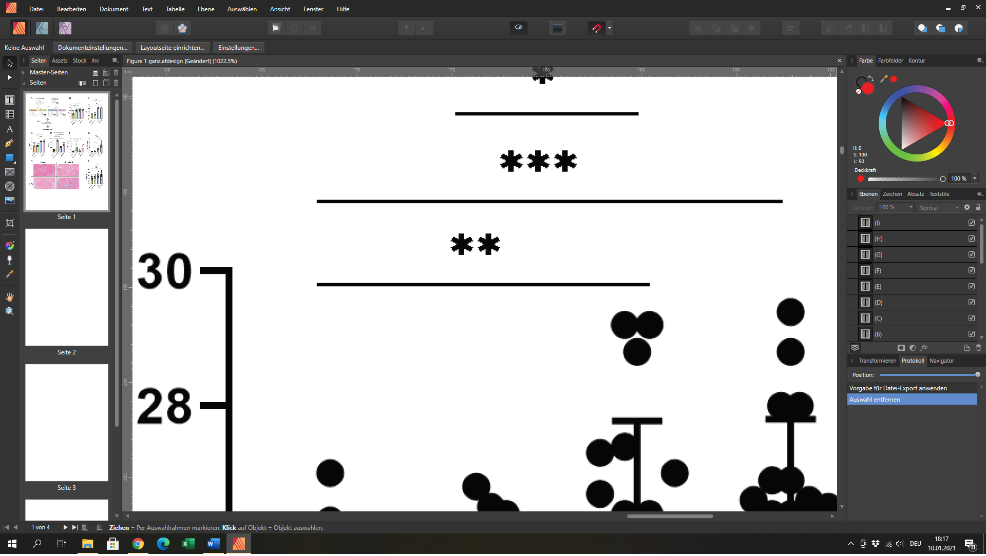Image resolution: width=986 pixels, height=556 pixels.
Task: Pick the Pen tool
Action: pos(10,144)
